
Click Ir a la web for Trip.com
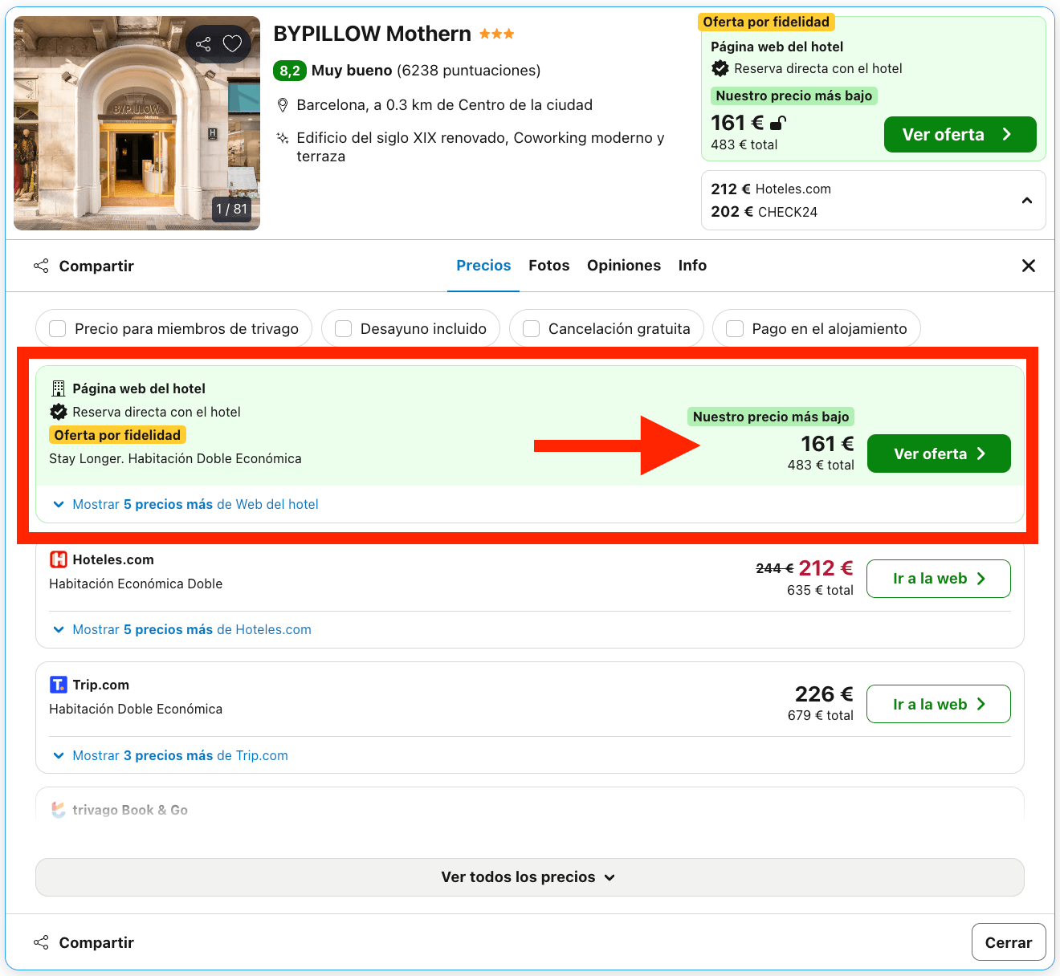pos(939,704)
